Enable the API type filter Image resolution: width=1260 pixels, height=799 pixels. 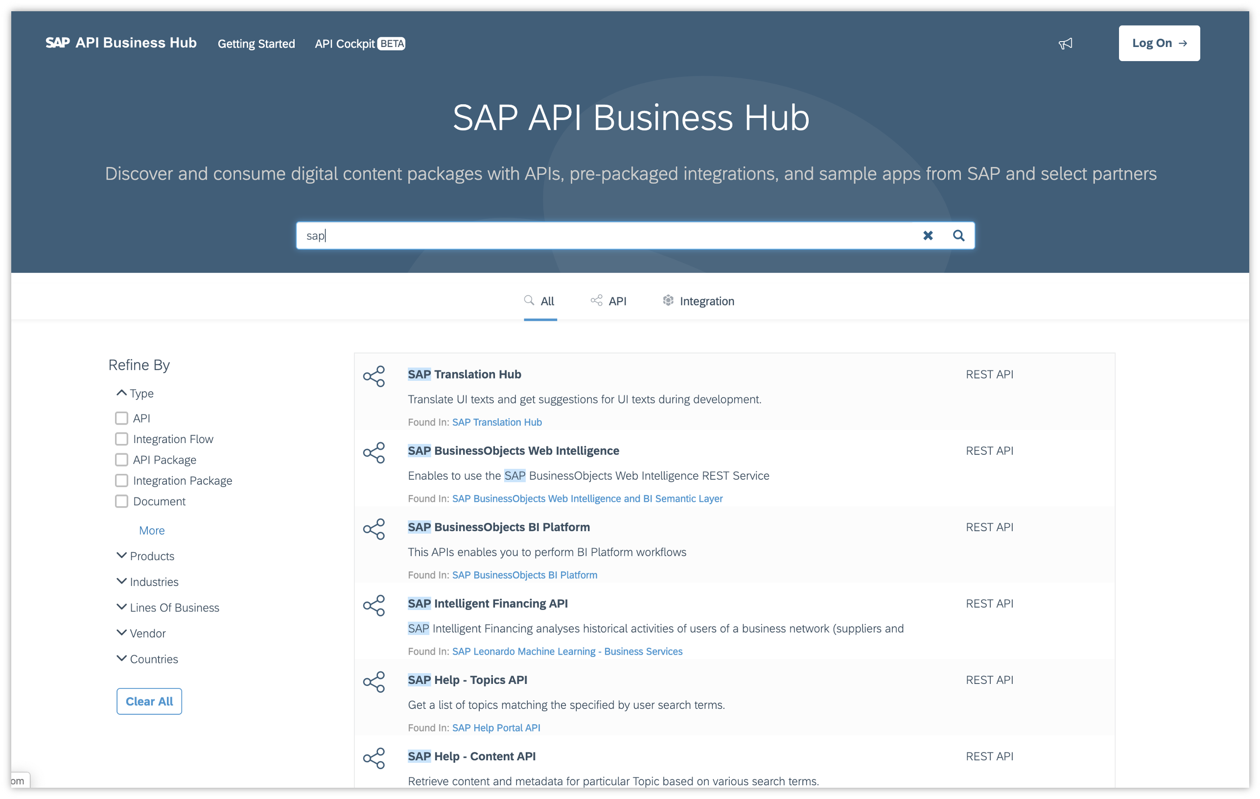tap(121, 418)
